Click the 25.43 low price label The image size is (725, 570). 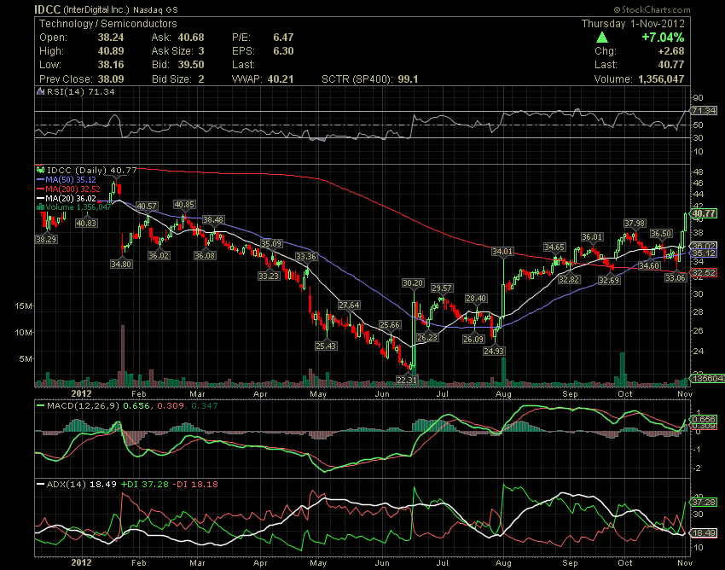point(326,346)
